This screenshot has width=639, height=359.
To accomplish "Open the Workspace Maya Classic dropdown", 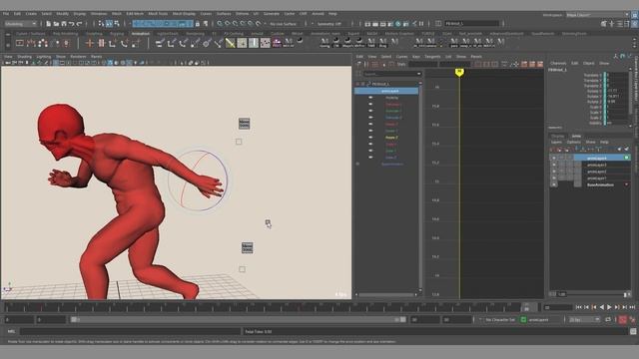I will pyautogui.click(x=597, y=15).
